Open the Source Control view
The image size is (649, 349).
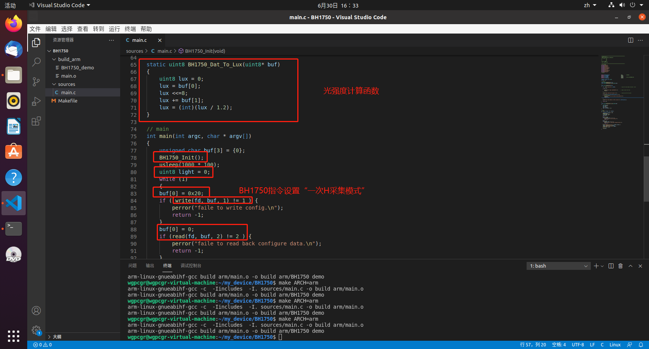(x=36, y=82)
